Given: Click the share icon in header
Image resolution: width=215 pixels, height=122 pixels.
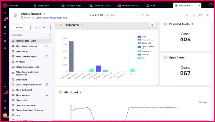Looking at the screenshot, I should click(x=207, y=15).
